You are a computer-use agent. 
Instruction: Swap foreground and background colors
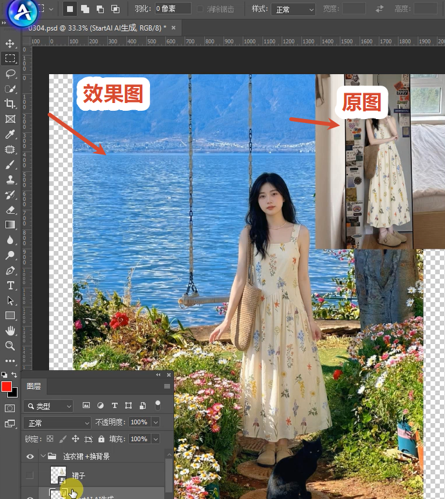tap(14, 375)
